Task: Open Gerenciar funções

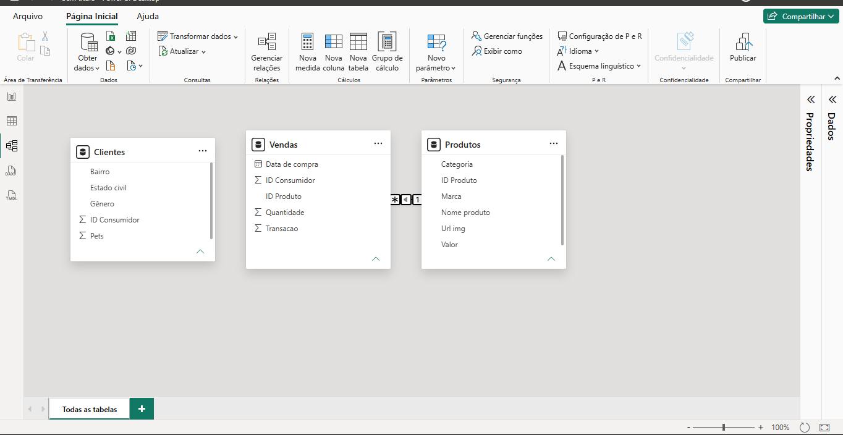Action: (x=507, y=36)
